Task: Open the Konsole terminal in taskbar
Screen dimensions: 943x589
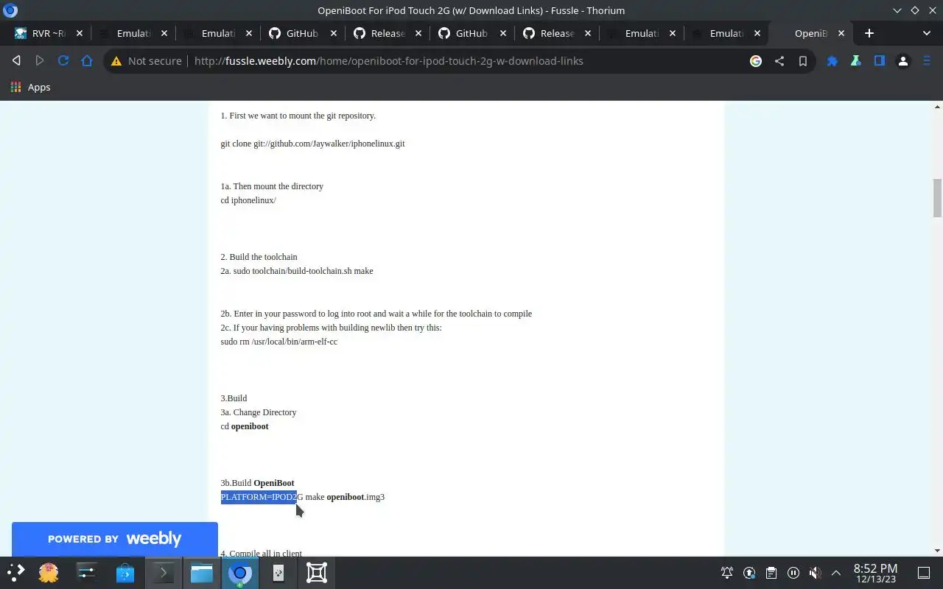Action: point(164,573)
